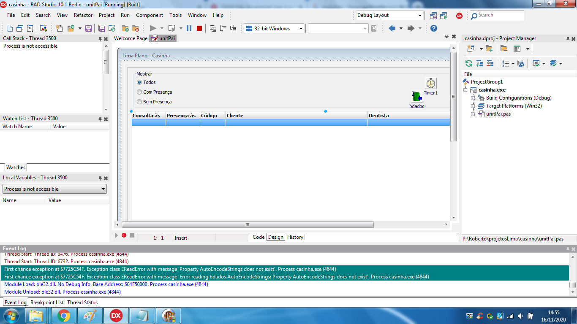Click the View Unit toolbar icon
The height and width of the screenshot is (324, 577).
pos(9,28)
